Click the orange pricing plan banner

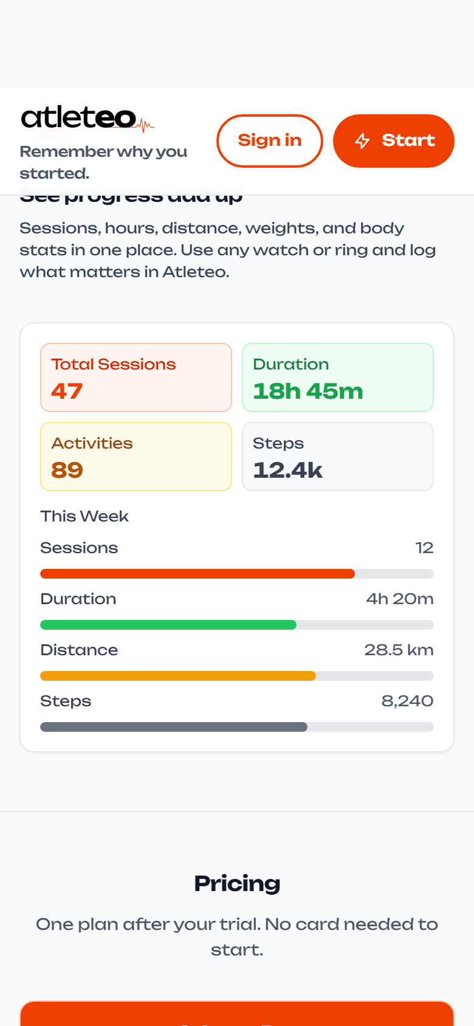pos(237,1013)
